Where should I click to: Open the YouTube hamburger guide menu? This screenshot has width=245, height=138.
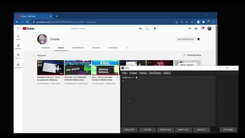[x=18, y=28]
